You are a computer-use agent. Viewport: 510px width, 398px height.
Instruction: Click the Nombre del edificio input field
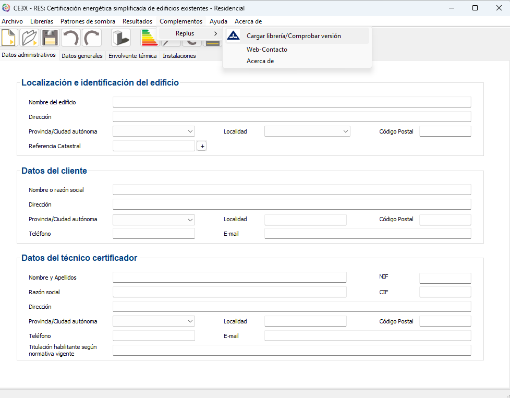point(292,102)
